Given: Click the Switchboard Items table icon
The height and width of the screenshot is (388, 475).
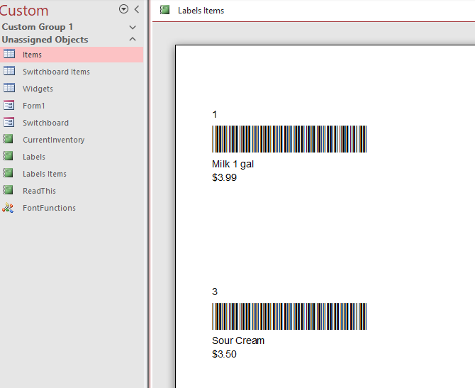Looking at the screenshot, I should click(x=9, y=71).
